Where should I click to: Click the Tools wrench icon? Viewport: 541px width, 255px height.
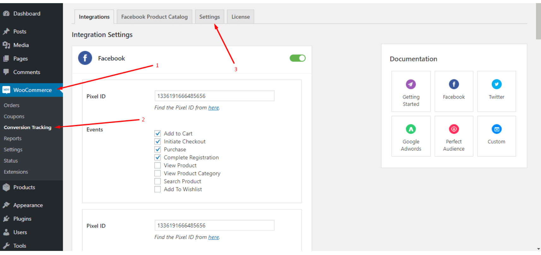6,246
